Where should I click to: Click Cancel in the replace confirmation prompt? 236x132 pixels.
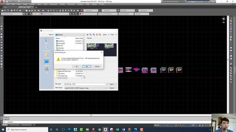[97, 66]
